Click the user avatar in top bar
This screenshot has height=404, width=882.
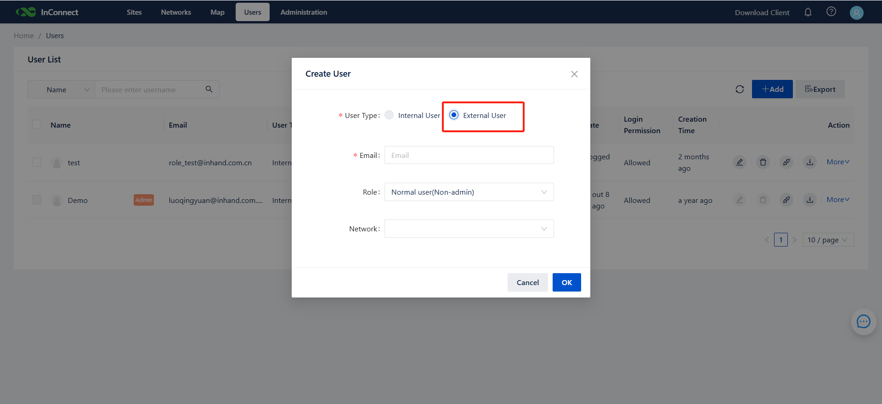point(856,13)
